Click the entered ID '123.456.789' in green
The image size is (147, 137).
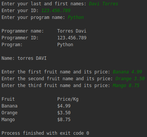56,11
